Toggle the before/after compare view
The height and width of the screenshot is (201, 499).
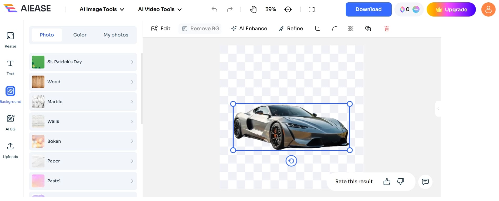click(312, 9)
